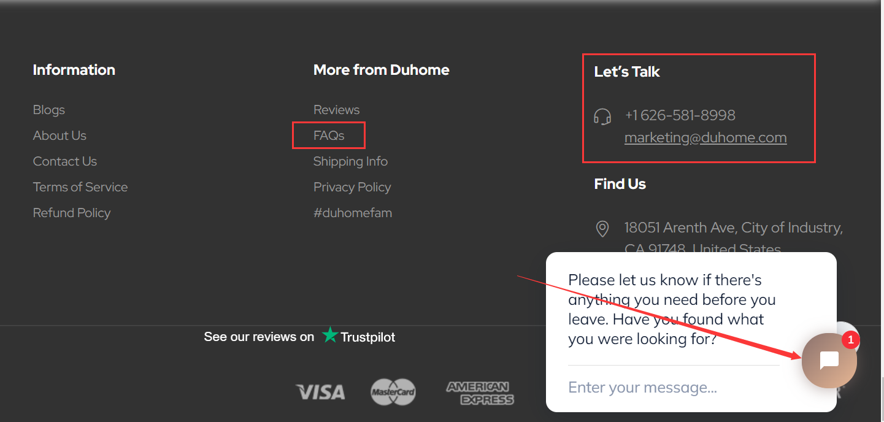884x422 pixels.
Task: Click the VISA payment icon
Action: pos(320,392)
